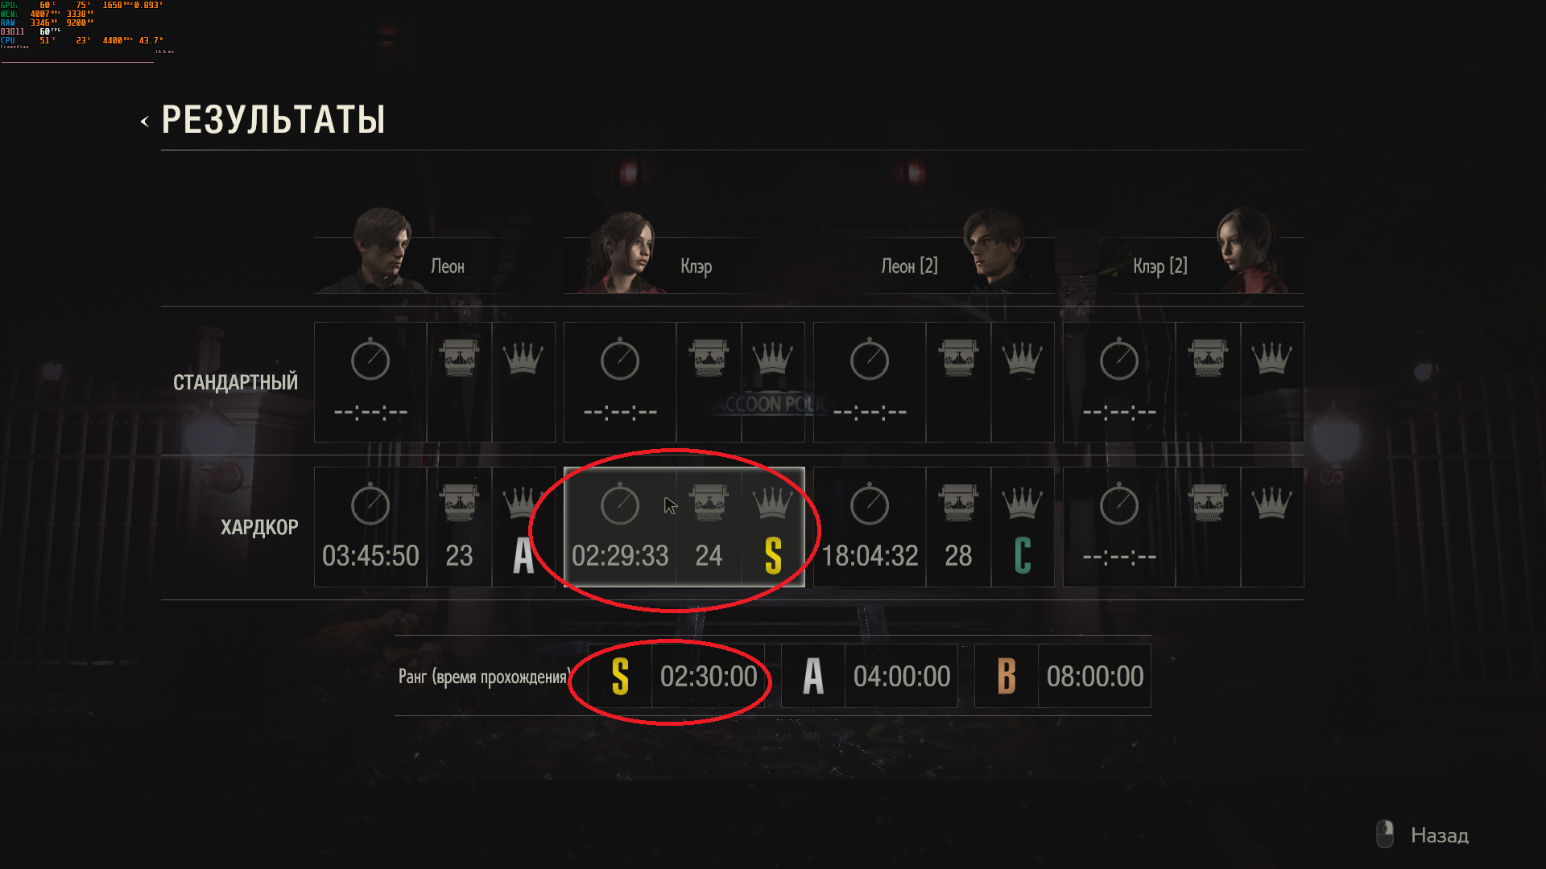This screenshot has width=1546, height=869.
Task: Click the mouse icon next to Назад
Action: 1385,834
